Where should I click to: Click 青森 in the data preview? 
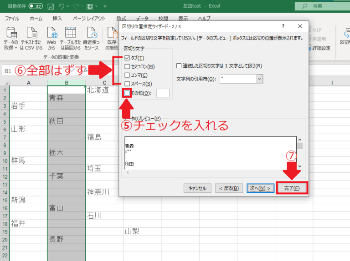(x=129, y=146)
